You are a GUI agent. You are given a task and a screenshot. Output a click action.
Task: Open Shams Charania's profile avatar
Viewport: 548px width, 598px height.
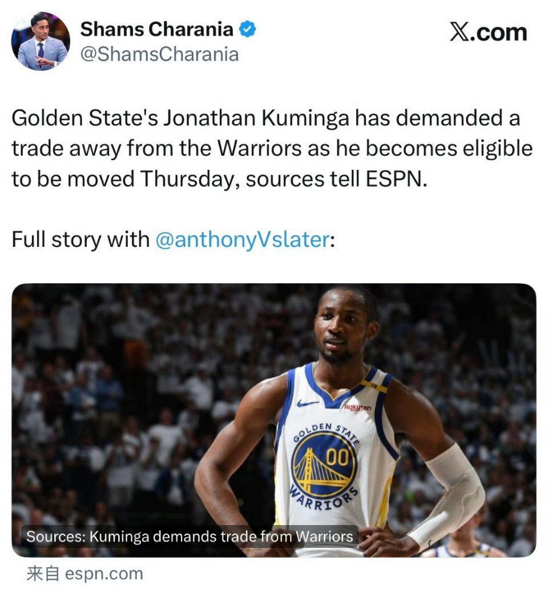(41, 42)
